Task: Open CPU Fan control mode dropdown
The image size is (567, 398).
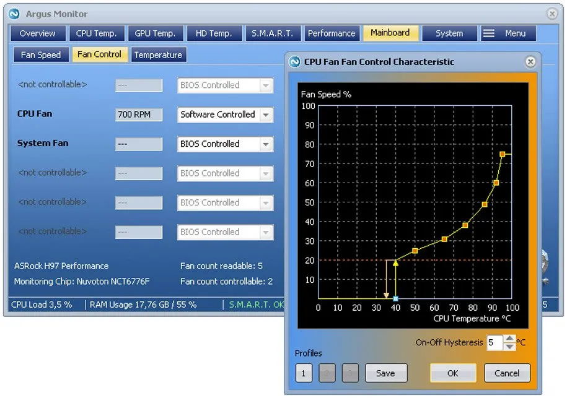Action: click(x=266, y=115)
